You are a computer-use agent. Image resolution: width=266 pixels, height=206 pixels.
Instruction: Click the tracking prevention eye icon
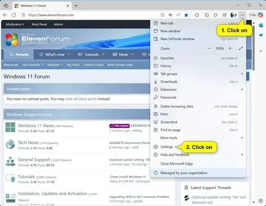pos(171,15)
